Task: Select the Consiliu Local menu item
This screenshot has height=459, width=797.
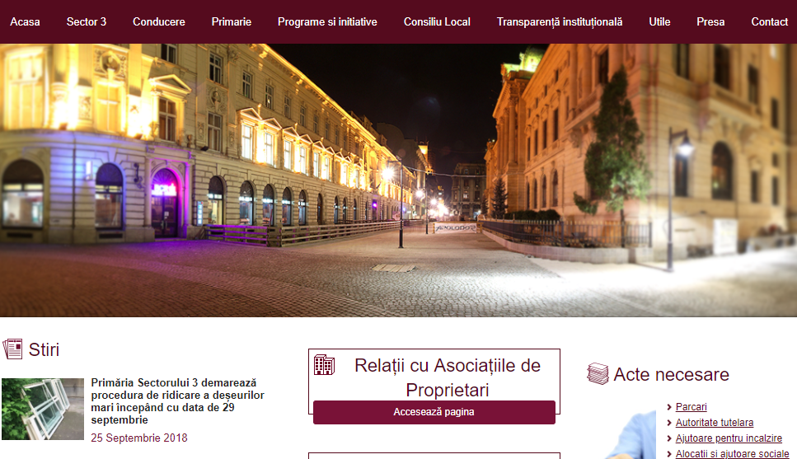Action: [437, 21]
